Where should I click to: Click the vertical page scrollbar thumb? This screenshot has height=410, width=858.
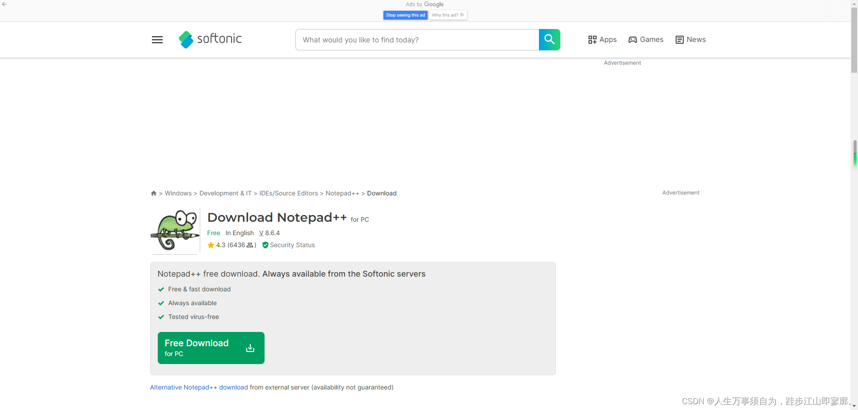tap(854, 40)
